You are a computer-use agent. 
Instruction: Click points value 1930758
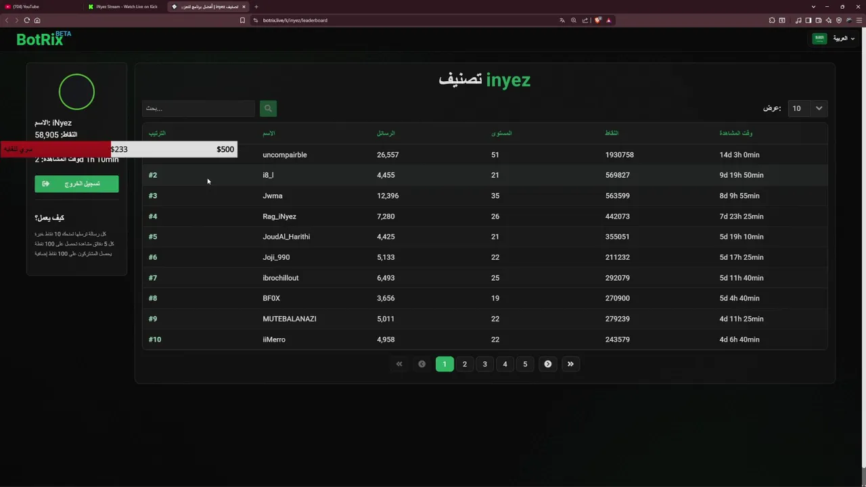[620, 155]
